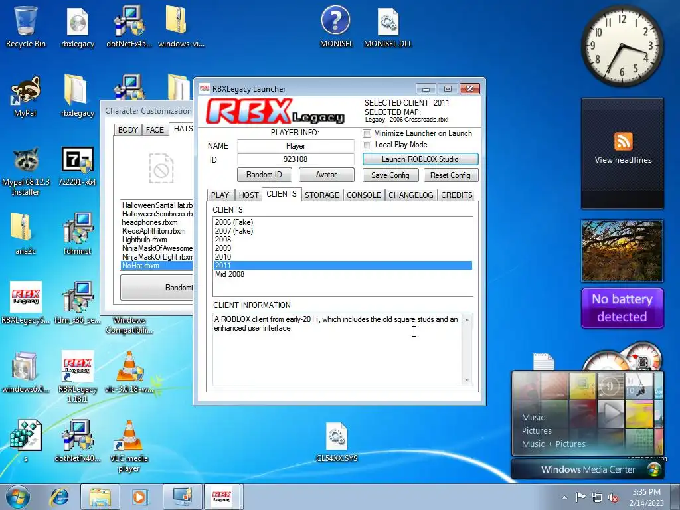The width and height of the screenshot is (680, 510).
Task: Click the RBXLegacy taskbar button
Action: (222, 497)
